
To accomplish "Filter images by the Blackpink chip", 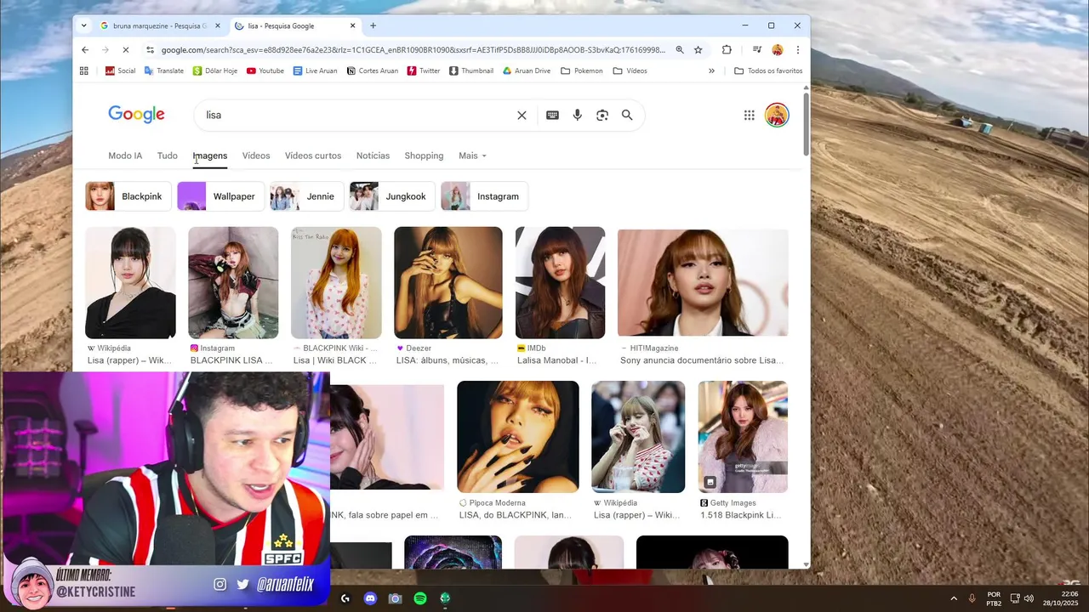I will click(127, 196).
